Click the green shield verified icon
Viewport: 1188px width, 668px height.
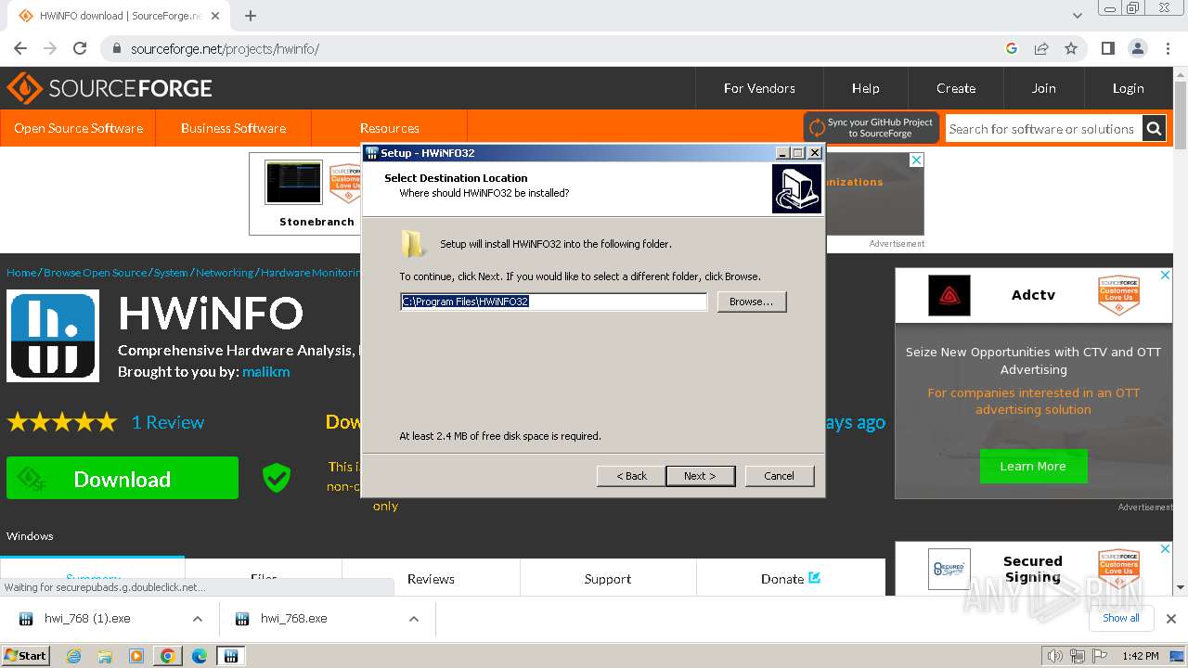pos(276,478)
